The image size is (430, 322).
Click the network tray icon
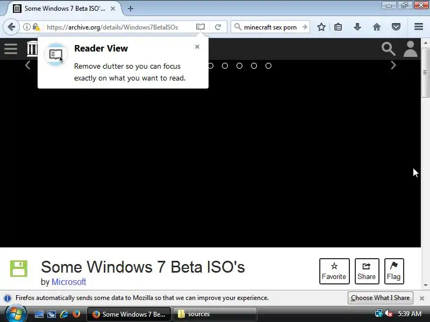click(378, 313)
